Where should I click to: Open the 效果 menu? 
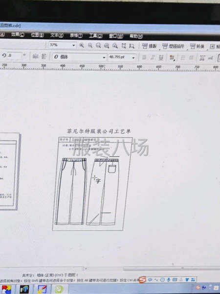tap(18, 34)
